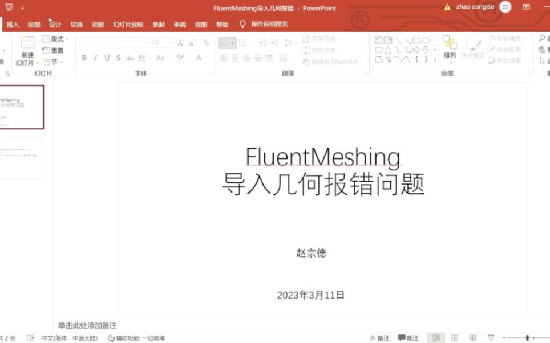Click the increase indent icon
Image resolution: width=550 pixels, height=343 pixels.
coord(274,43)
